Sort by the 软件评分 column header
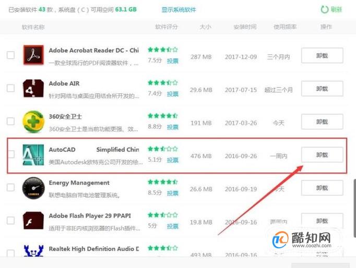The height and width of the screenshot is (268, 356). (x=166, y=27)
